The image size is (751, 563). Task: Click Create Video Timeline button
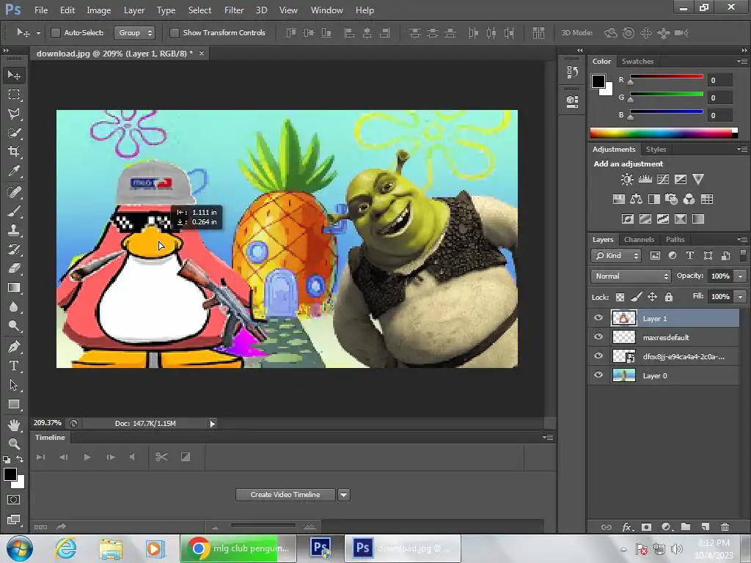[x=285, y=495]
